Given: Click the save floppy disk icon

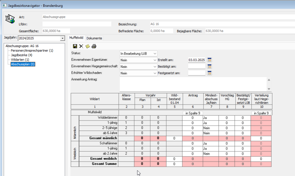Looking at the screenshot, I should [x=75, y=46].
